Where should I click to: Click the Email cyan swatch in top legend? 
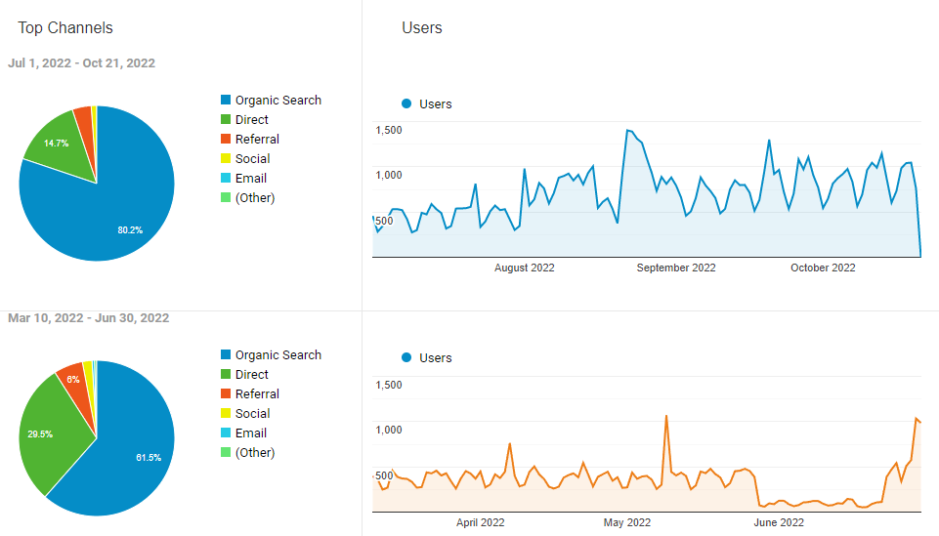226,179
